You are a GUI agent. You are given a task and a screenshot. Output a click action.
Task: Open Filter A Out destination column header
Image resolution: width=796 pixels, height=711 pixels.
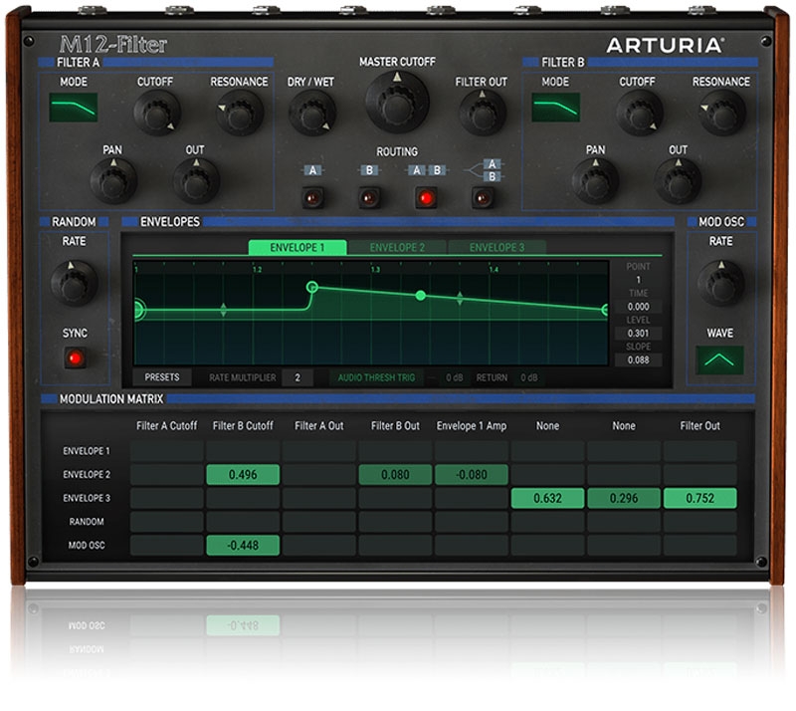point(318,426)
